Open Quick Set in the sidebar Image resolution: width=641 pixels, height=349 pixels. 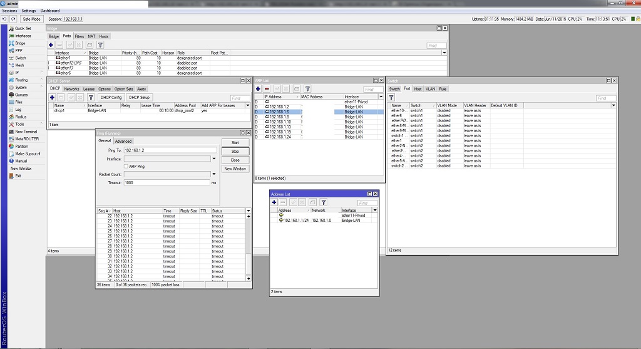coord(23,29)
